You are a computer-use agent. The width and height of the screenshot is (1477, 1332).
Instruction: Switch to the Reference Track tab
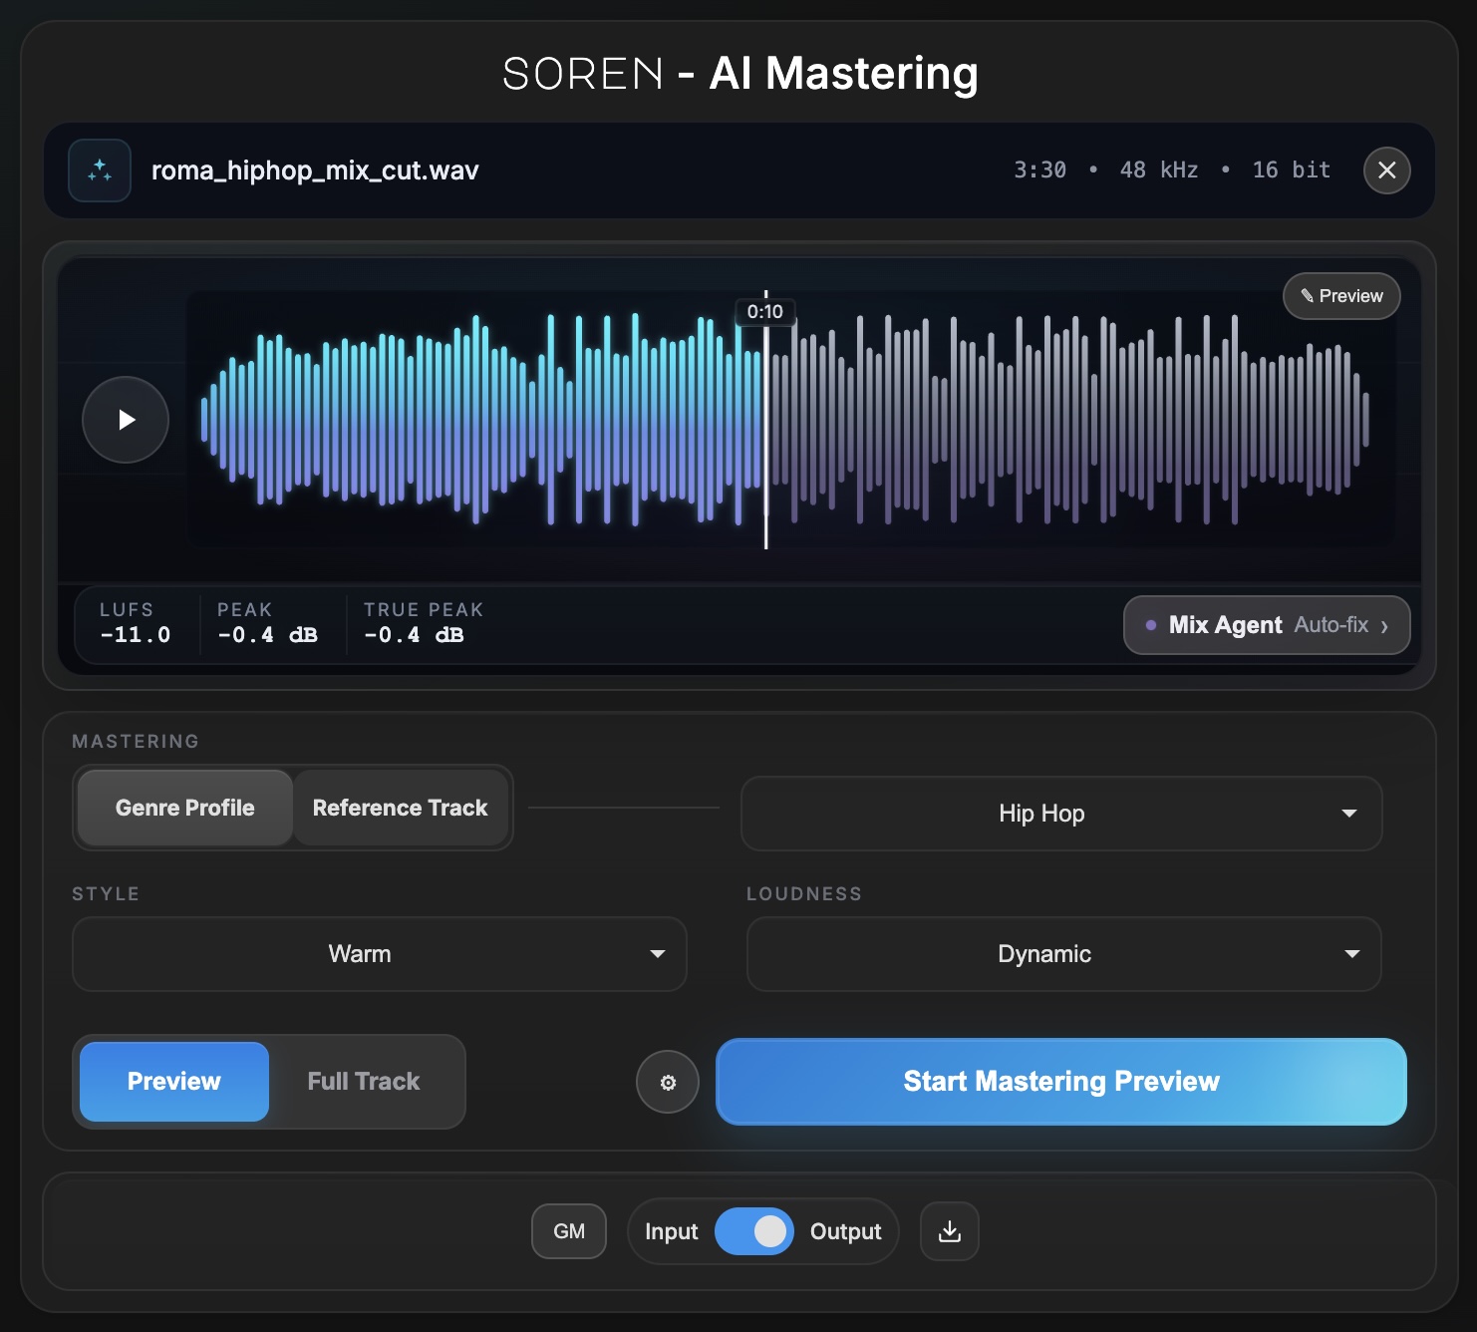401,808
